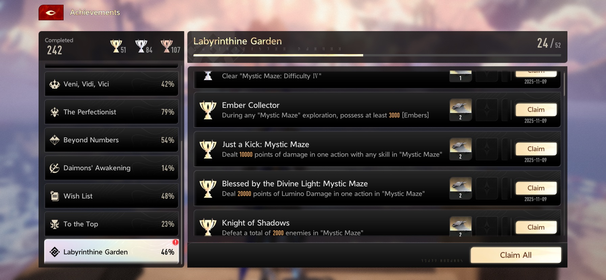This screenshot has width=606, height=280.
Task: Claim the Just a Kick: Mystic Maze reward
Action: [x=536, y=149]
